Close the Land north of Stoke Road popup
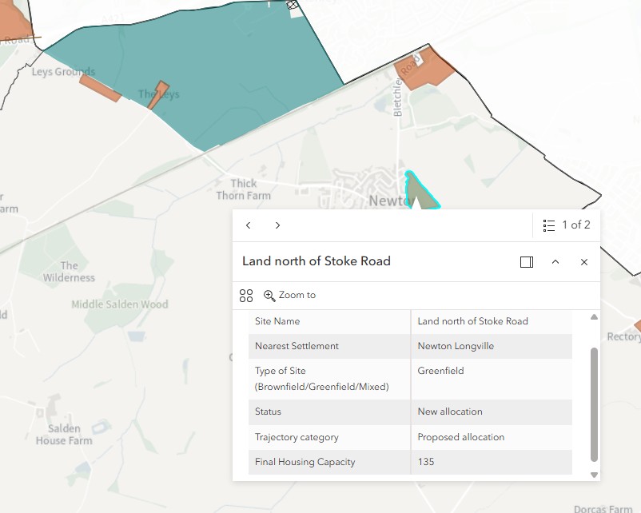641x513 pixels. click(x=584, y=262)
